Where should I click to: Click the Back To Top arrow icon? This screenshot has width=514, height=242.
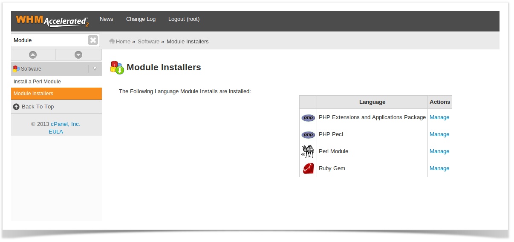[16, 107]
